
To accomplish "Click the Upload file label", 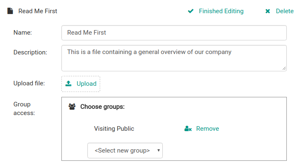I will (29, 83).
